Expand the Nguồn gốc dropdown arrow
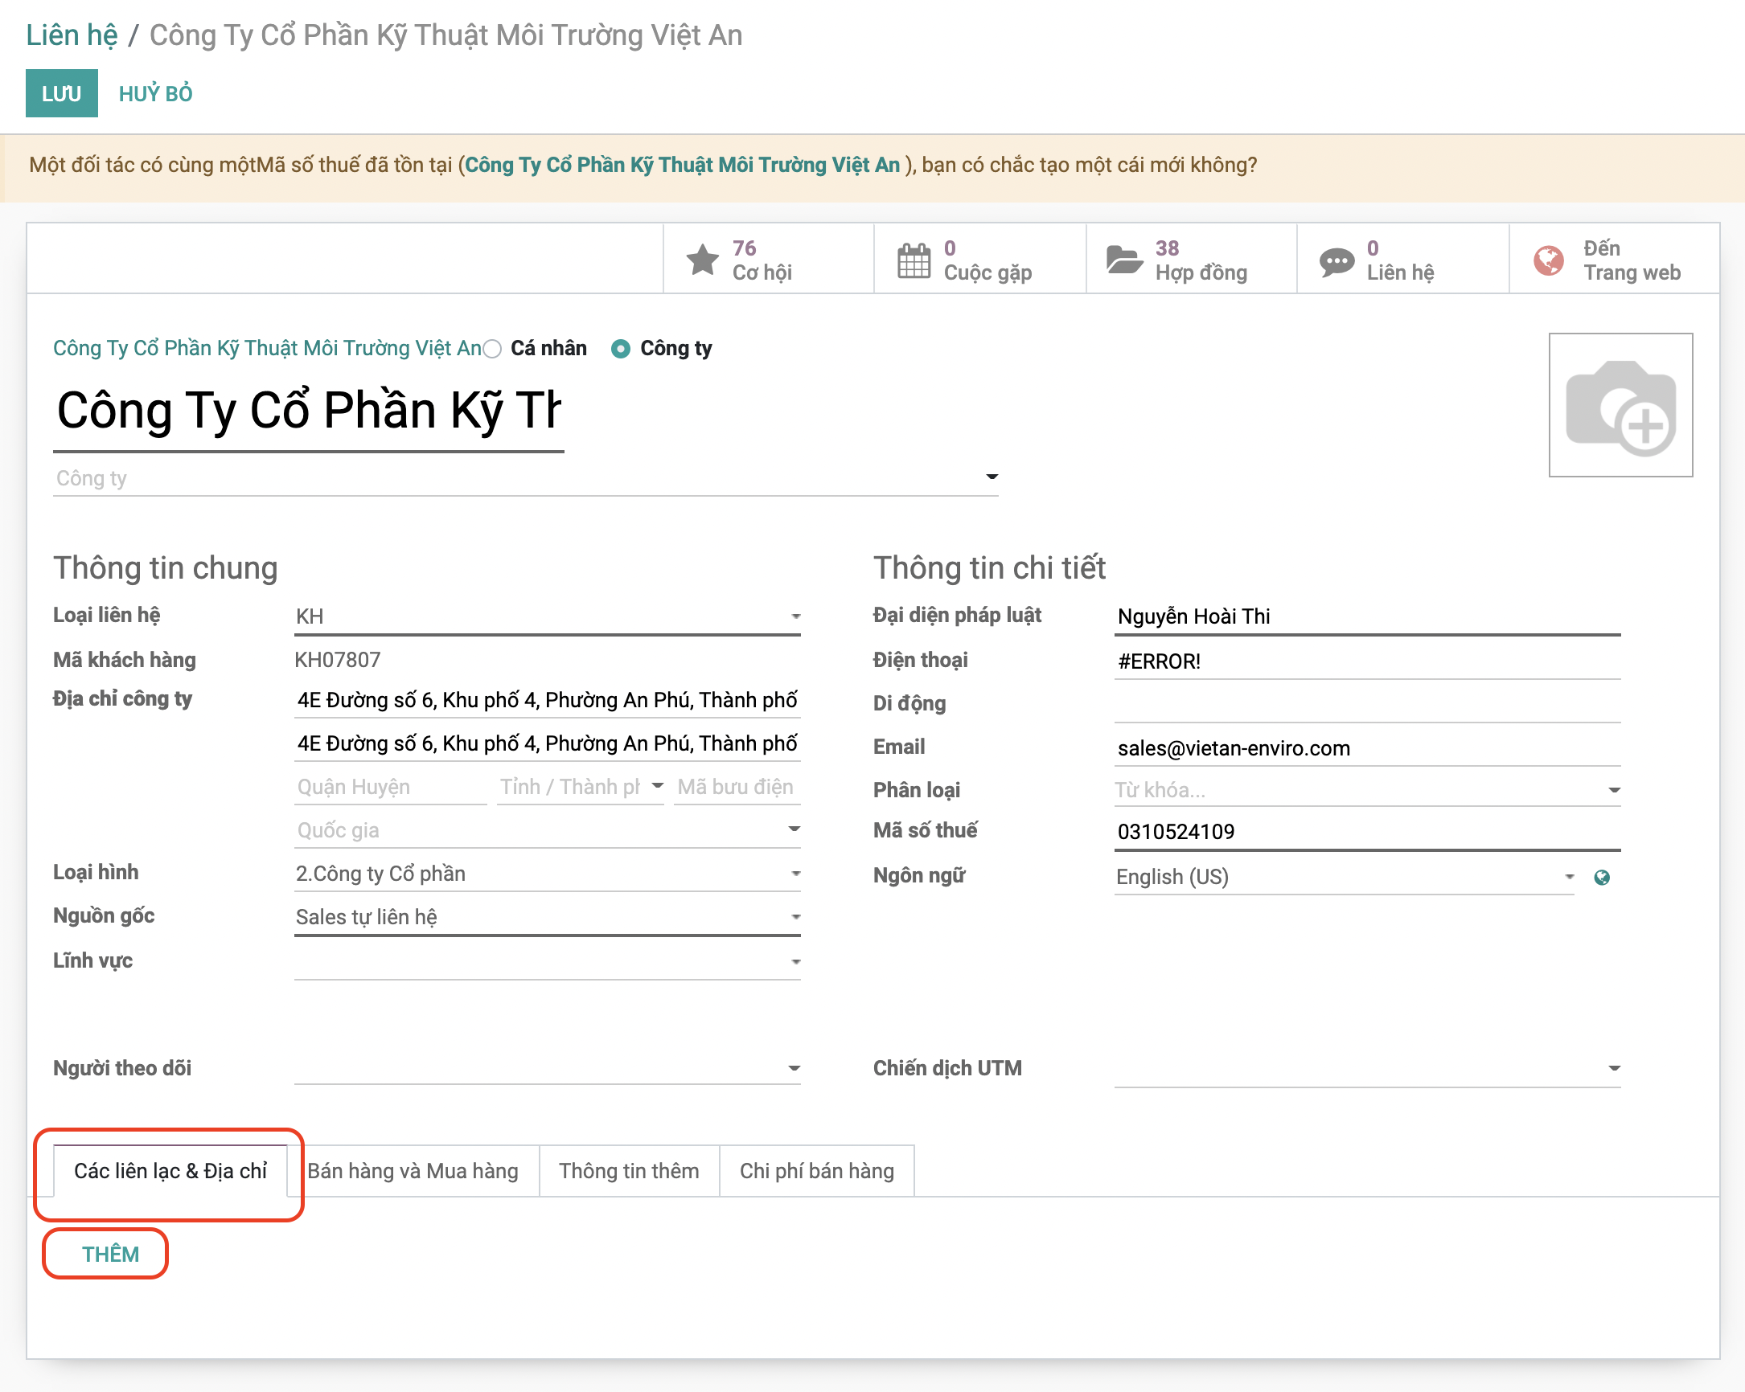Image resolution: width=1745 pixels, height=1392 pixels. [795, 917]
